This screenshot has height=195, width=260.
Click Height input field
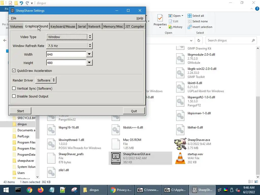(x=66, y=63)
